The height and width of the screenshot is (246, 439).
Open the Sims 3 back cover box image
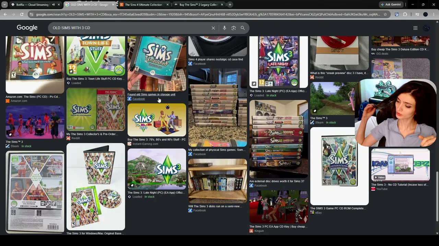(35, 192)
